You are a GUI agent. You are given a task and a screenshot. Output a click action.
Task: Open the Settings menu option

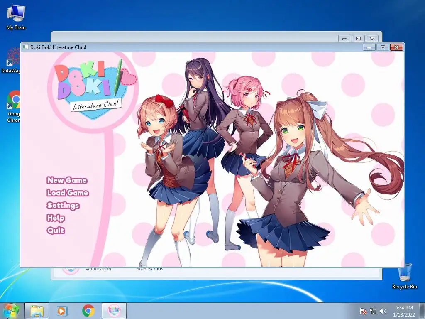tap(63, 205)
